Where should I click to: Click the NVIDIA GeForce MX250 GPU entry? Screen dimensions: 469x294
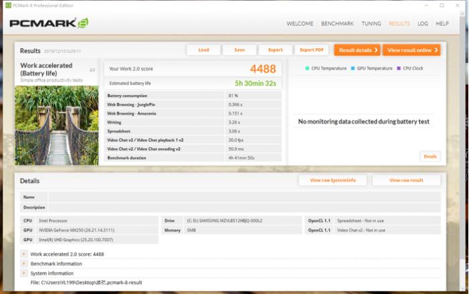coord(76,231)
